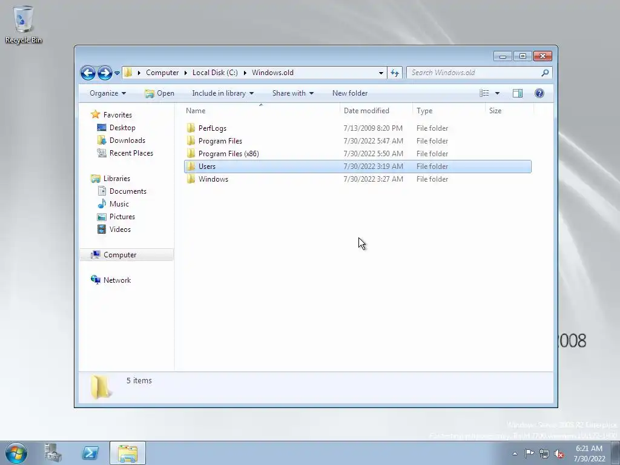Screen dimensions: 620x465
Task: Sort by Type column header
Action: (449, 111)
